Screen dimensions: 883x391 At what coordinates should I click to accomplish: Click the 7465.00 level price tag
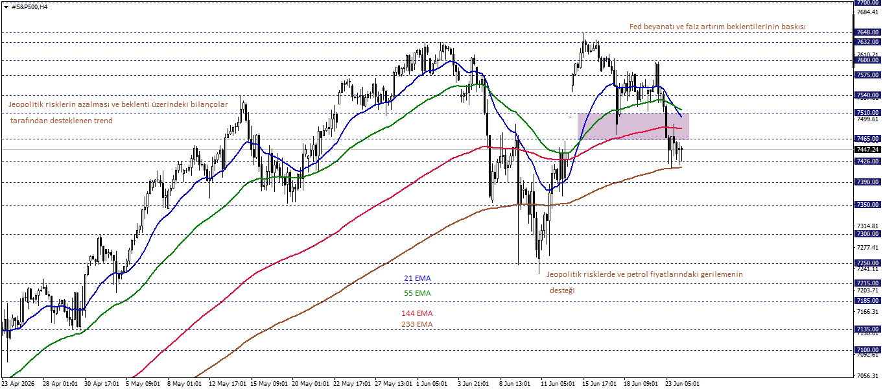point(867,139)
